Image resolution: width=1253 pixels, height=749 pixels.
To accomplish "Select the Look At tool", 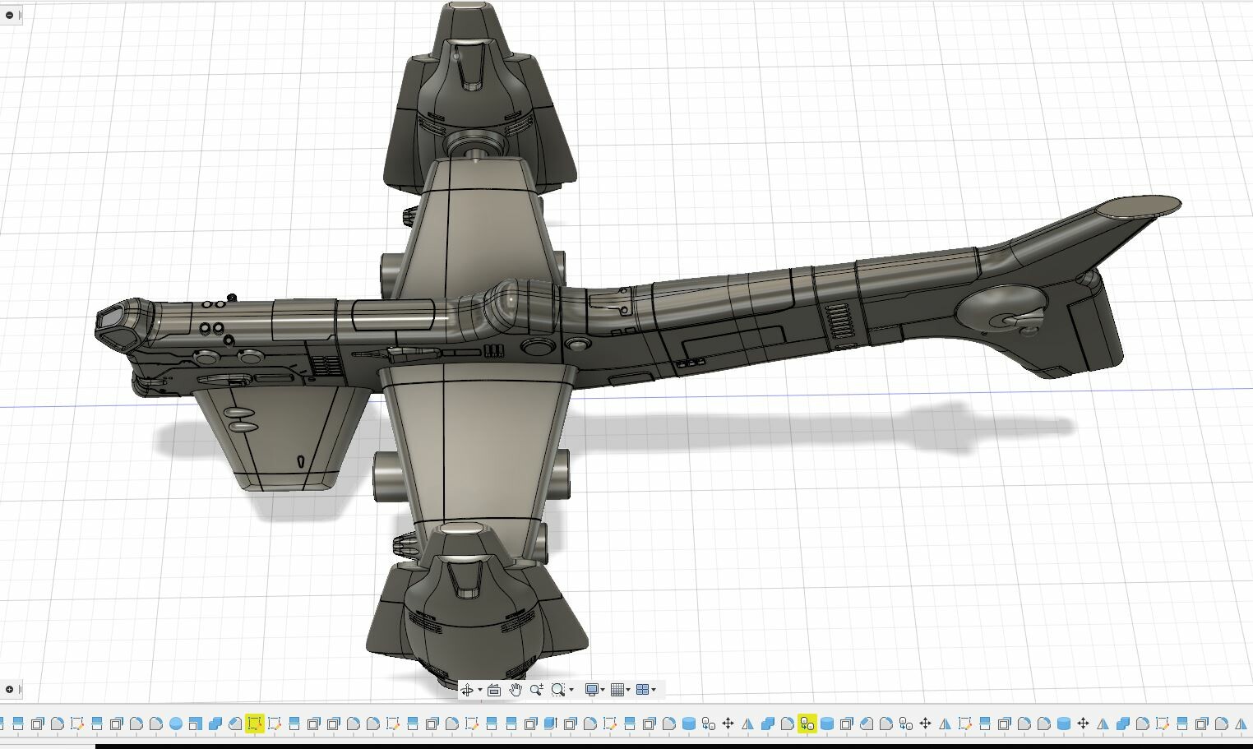I will (493, 689).
